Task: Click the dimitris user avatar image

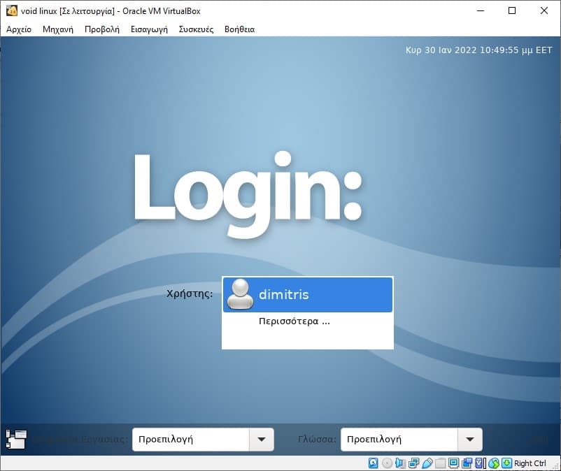Action: tap(239, 294)
